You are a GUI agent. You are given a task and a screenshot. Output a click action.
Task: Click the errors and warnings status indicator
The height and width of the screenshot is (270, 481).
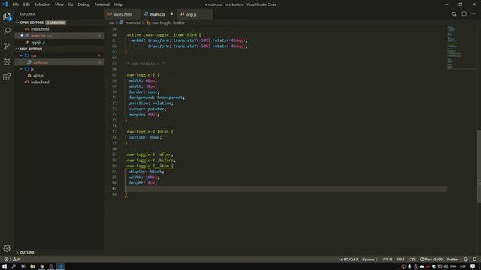coord(12,259)
